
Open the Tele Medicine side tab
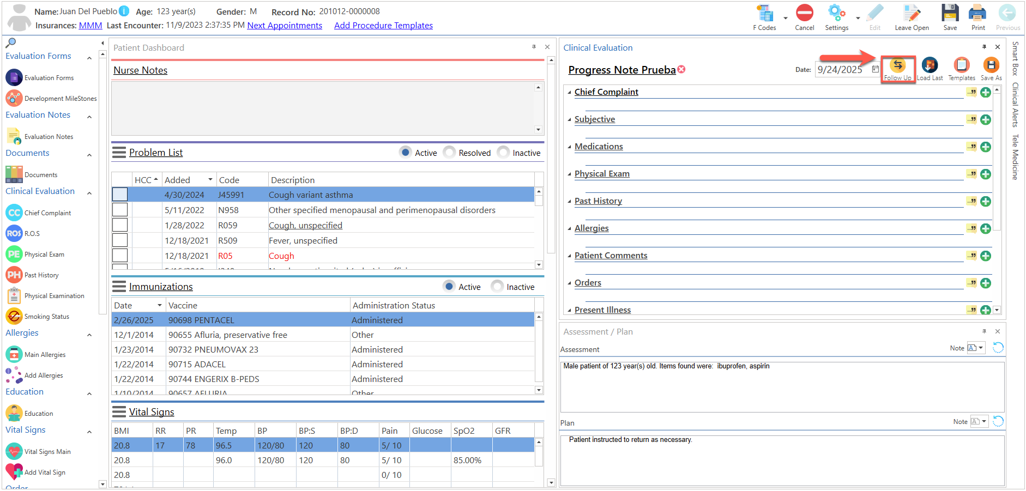click(1015, 157)
